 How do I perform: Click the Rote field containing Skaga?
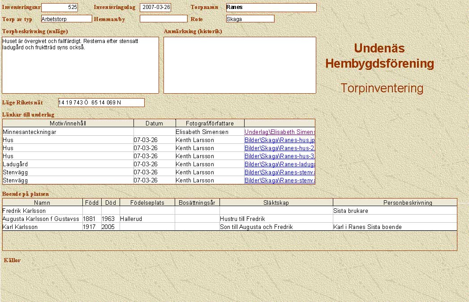point(250,19)
